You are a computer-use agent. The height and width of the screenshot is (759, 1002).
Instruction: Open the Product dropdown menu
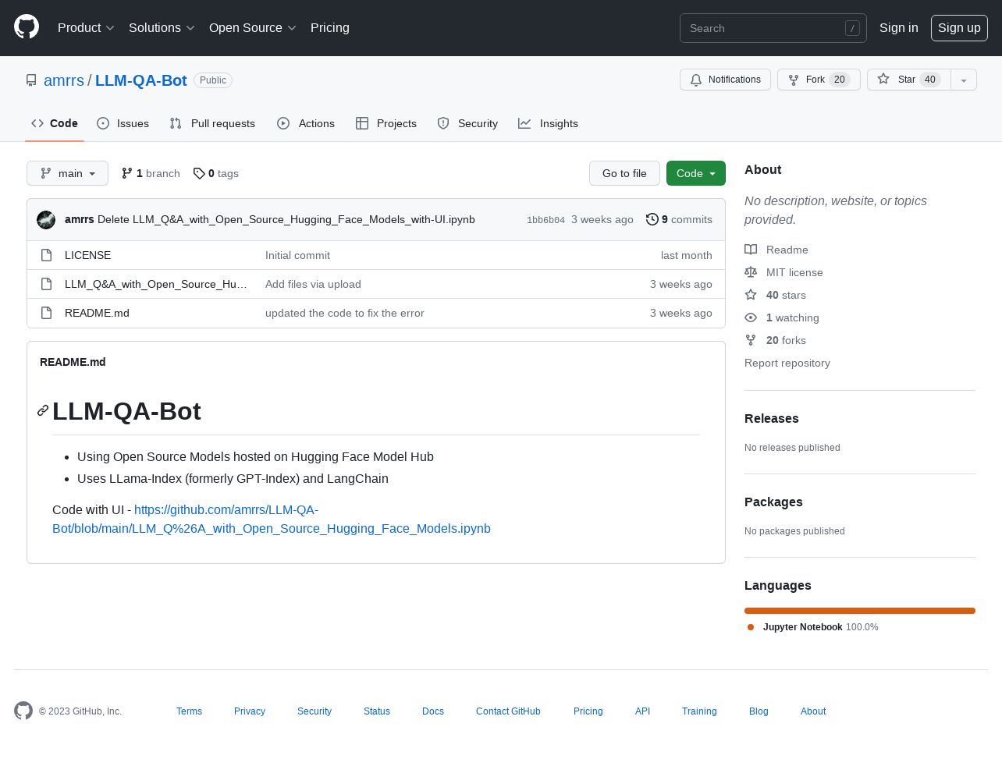point(86,27)
